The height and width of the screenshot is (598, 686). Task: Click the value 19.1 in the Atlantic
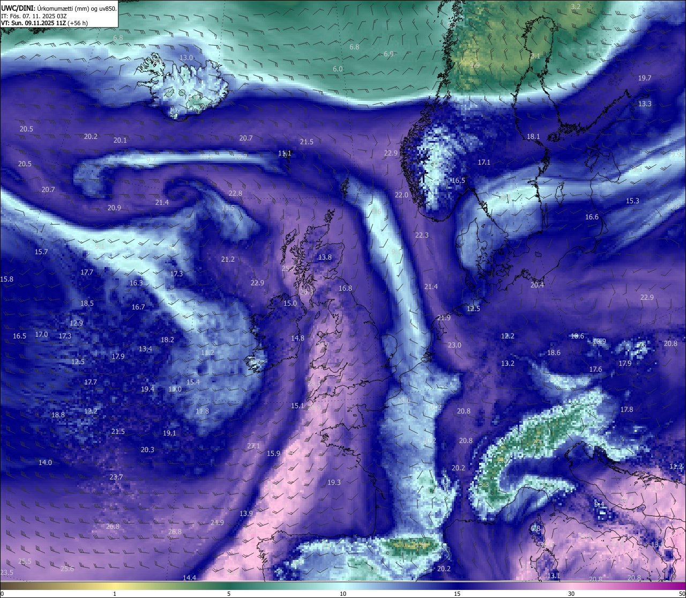169,433
